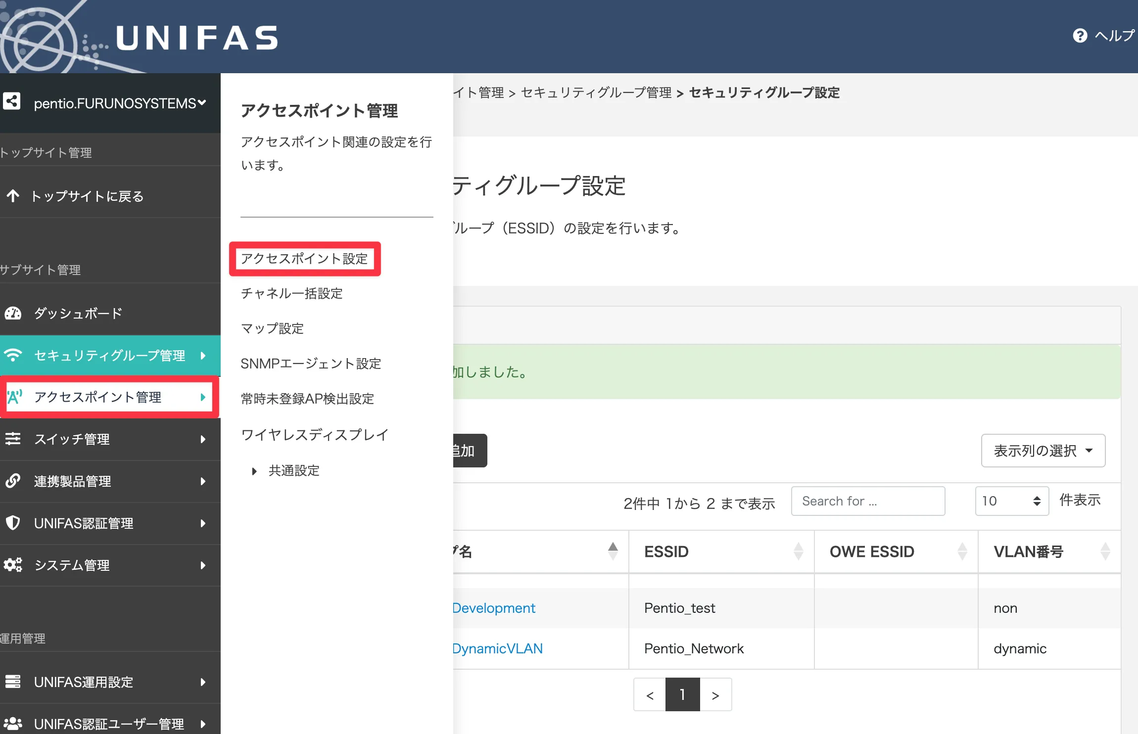Click the gear icon for システム管理

(13, 565)
